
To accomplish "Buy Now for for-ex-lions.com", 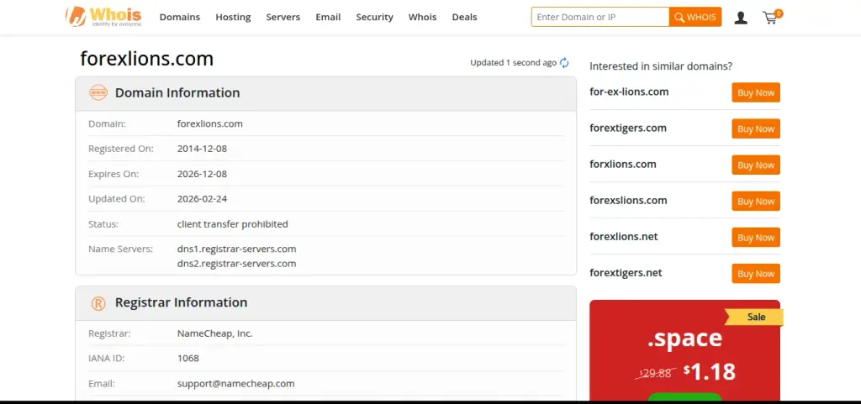I will (x=756, y=92).
